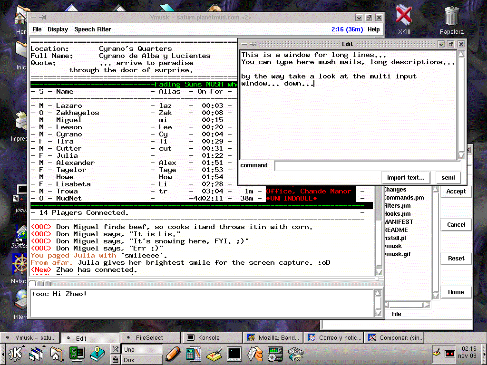
Task: Open the Display menu
Action: [x=58, y=29]
